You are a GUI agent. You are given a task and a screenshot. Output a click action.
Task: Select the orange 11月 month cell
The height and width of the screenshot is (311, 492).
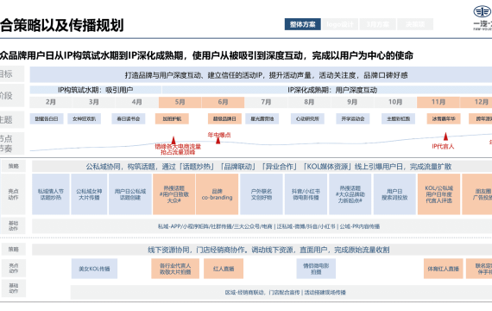[438, 102]
